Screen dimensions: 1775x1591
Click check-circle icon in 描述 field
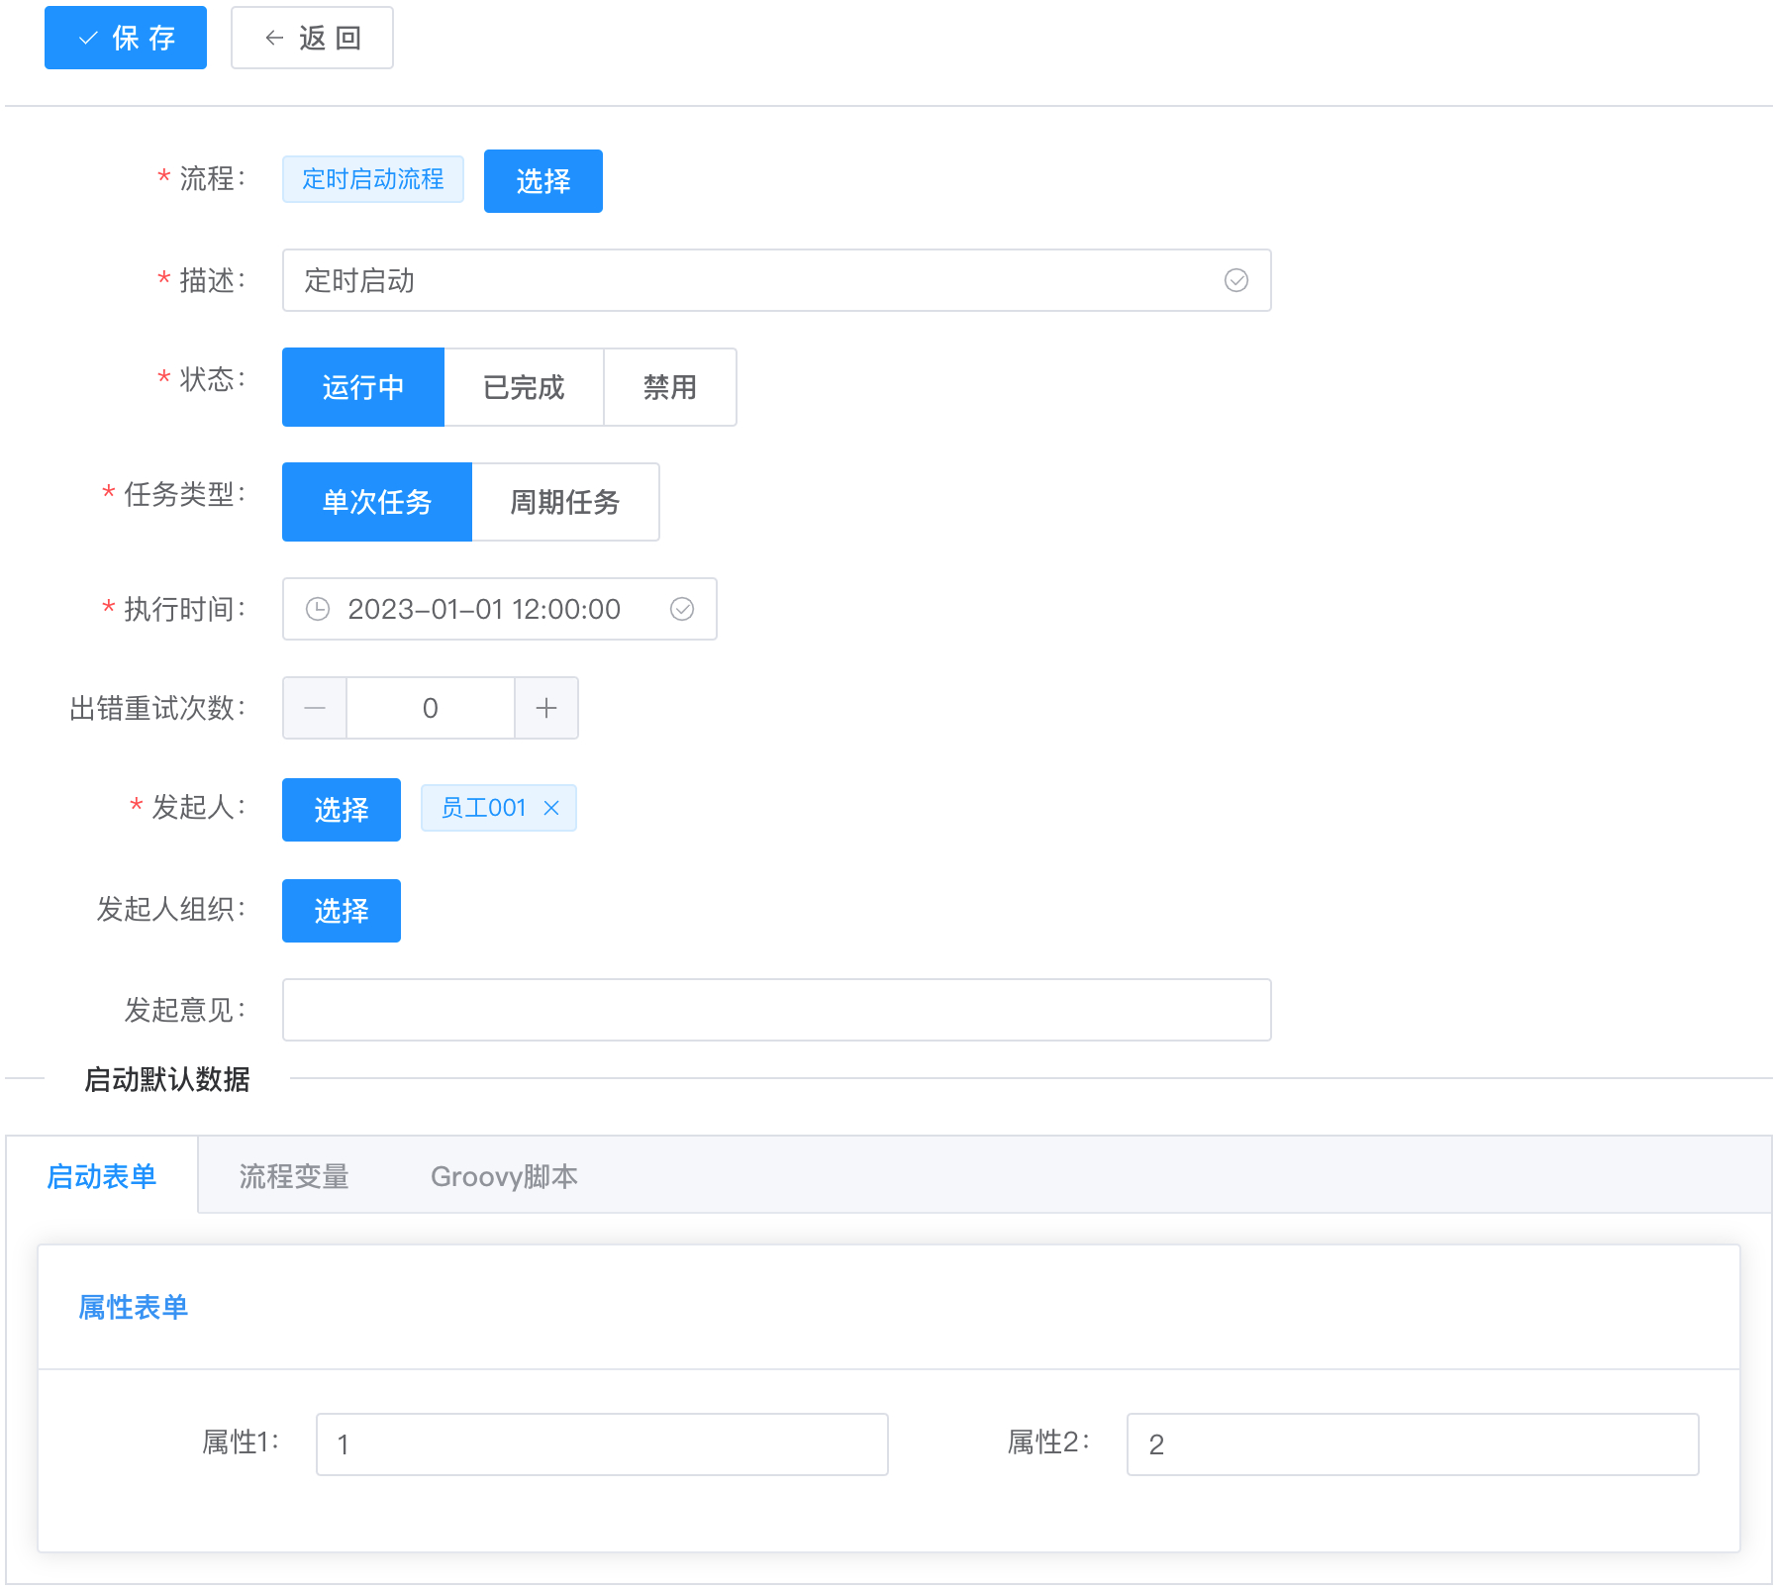(x=1236, y=280)
